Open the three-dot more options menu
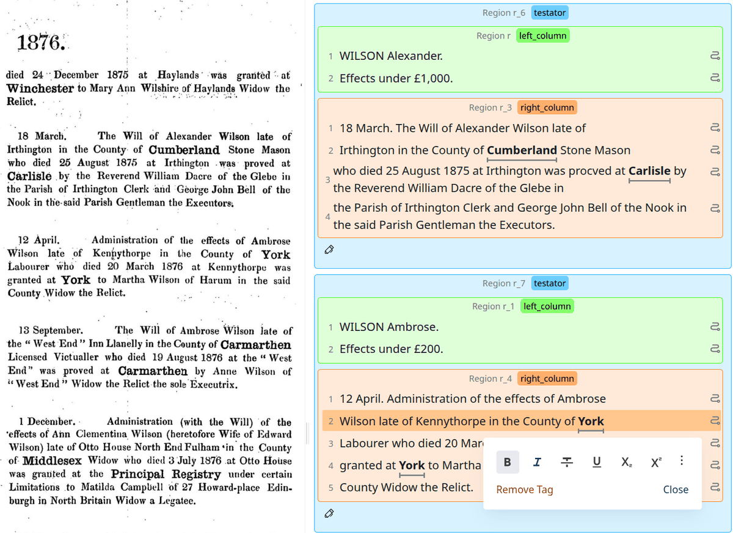Image resolution: width=733 pixels, height=533 pixels. [682, 462]
